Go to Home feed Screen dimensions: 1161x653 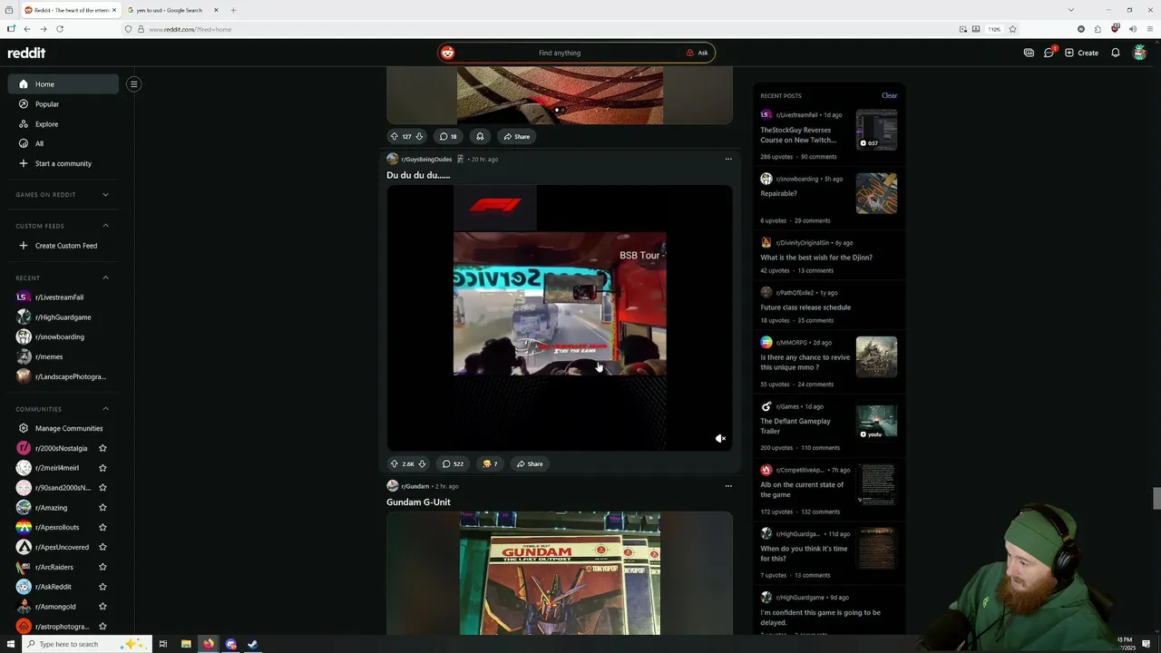(x=63, y=84)
